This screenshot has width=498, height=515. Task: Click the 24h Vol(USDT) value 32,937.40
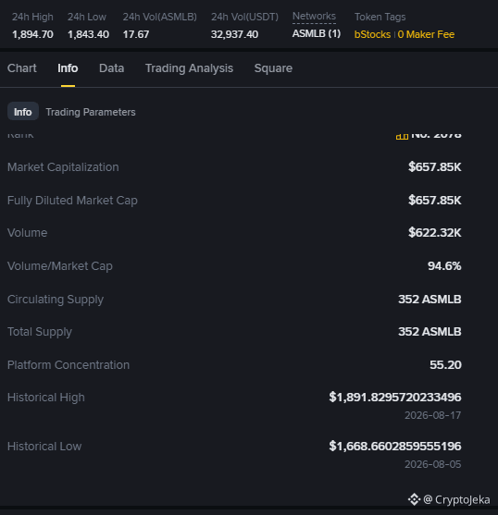point(234,34)
